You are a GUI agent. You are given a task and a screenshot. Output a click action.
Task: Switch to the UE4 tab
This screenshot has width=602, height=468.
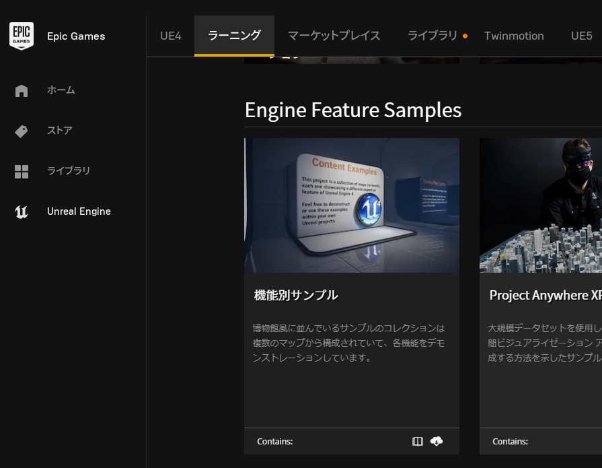tap(170, 36)
